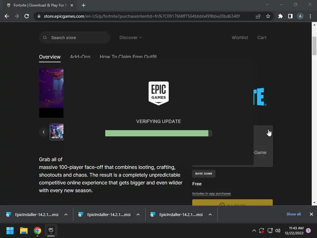
Task: Open the volume tray icon
Action: click(278, 231)
